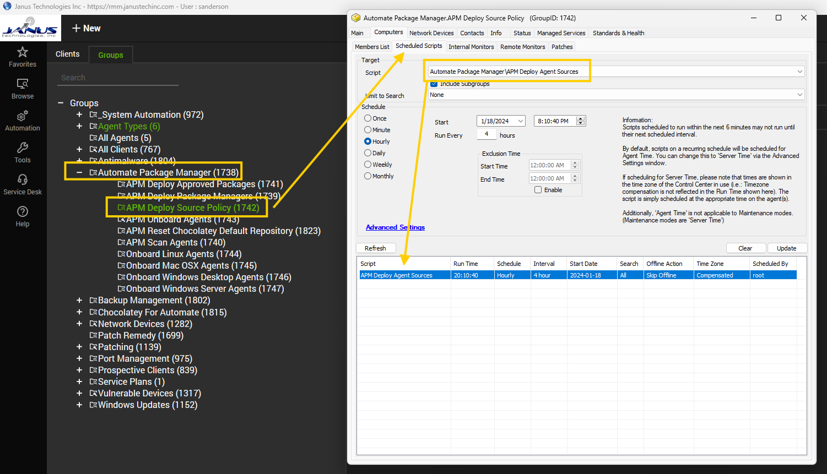
Task: Toggle the Include Subgroups checkbox
Action: click(x=434, y=84)
